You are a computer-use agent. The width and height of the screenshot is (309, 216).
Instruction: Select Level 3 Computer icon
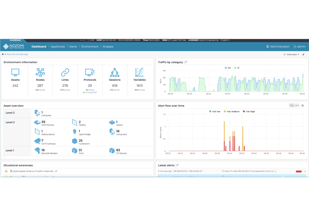(37, 113)
